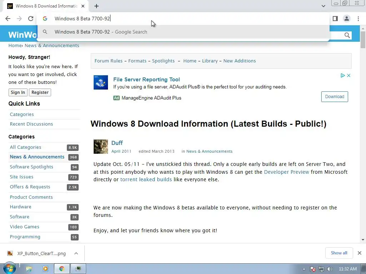Open Programming category
This screenshot has height=274, width=366.
click(25, 237)
